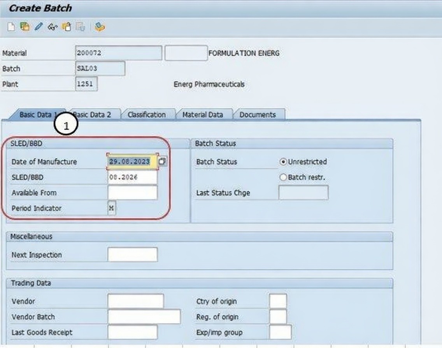This screenshot has height=348, width=442.
Task: Click the greyed-out delete icon in toolbar
Action: (x=80, y=27)
